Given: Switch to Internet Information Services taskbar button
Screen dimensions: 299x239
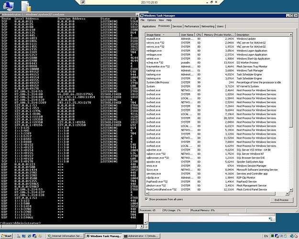Looking at the screenshot, I should click(x=65, y=236).
